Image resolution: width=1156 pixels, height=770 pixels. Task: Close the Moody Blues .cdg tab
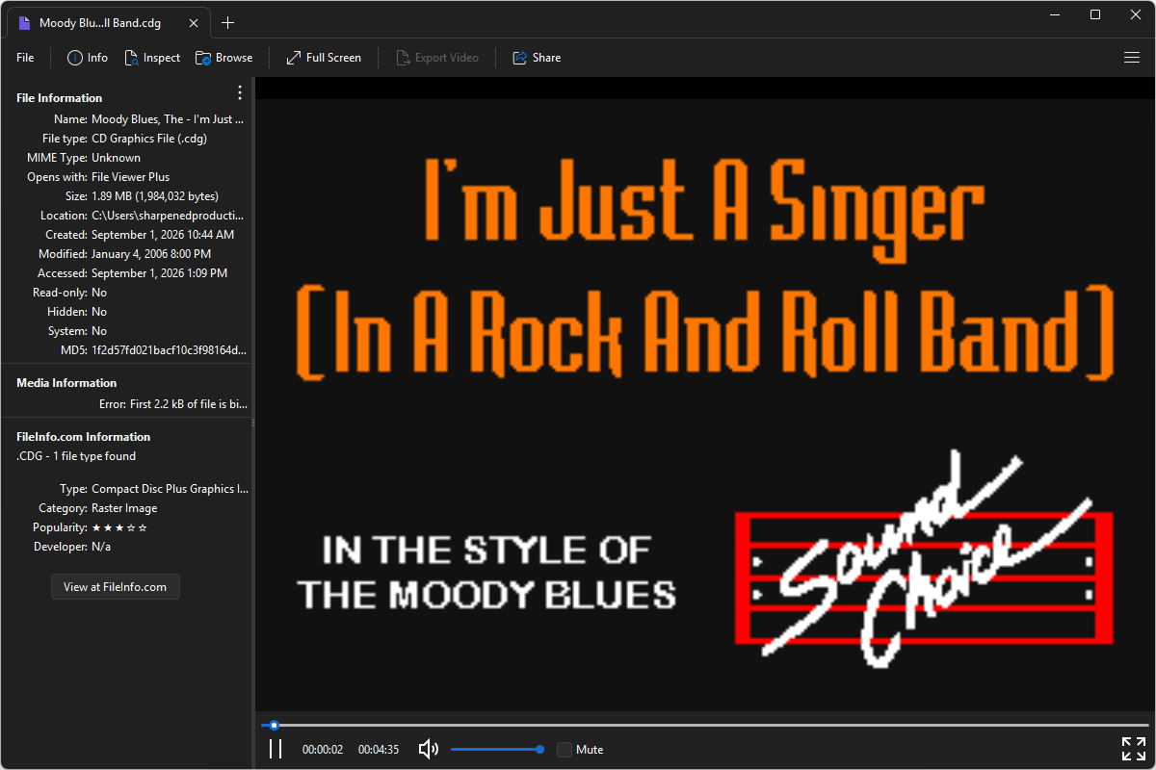tap(195, 22)
